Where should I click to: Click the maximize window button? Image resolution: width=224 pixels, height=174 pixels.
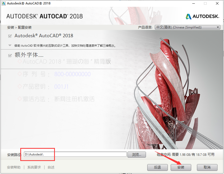(x=205, y=3)
